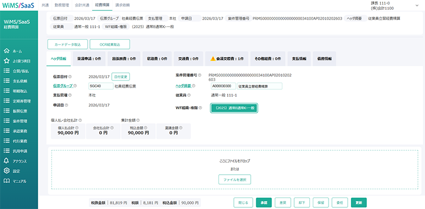Image resolution: width=425 pixels, height=209 pixels.
Task: Switch to the 稟議申請：0件 tab
Action: tap(89, 59)
